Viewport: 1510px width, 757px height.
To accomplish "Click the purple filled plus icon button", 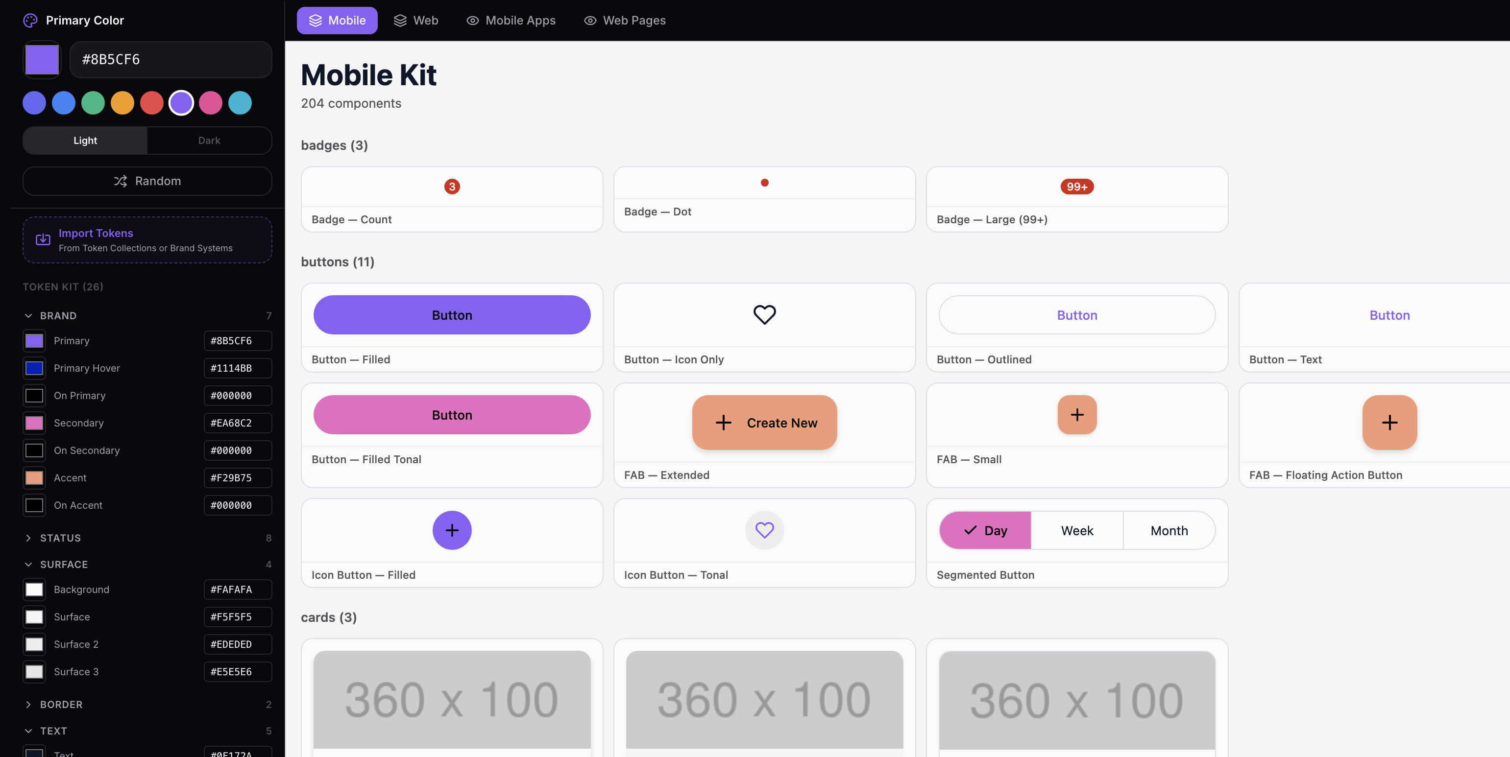I will pyautogui.click(x=451, y=530).
